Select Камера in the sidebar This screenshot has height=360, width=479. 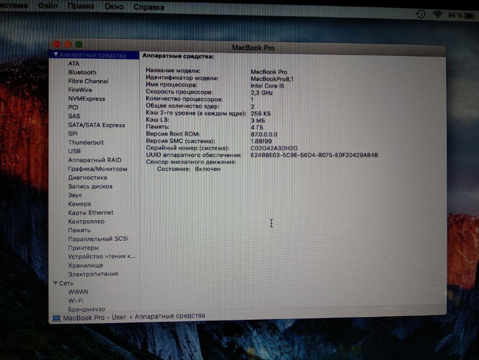(80, 204)
